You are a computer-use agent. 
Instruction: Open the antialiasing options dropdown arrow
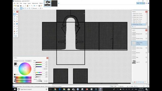[42, 8]
